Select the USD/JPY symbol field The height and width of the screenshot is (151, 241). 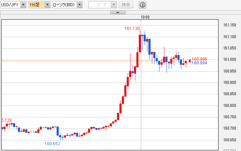click(x=10, y=5)
